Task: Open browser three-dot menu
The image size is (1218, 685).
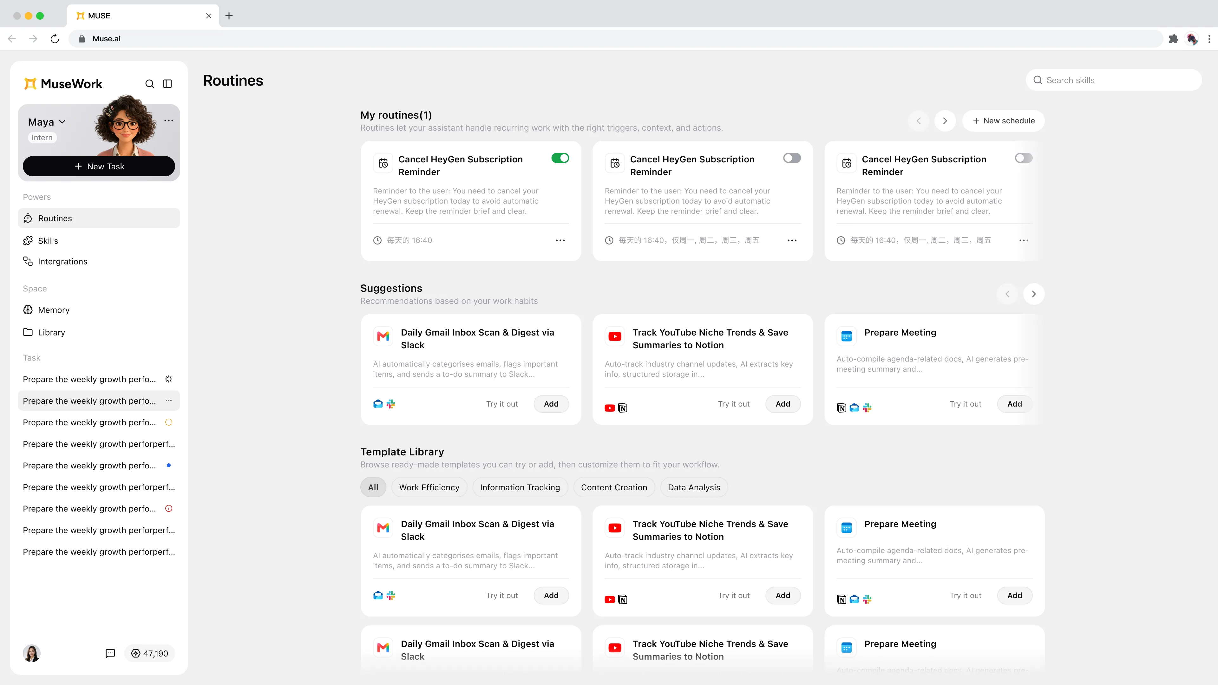Action: (1209, 39)
